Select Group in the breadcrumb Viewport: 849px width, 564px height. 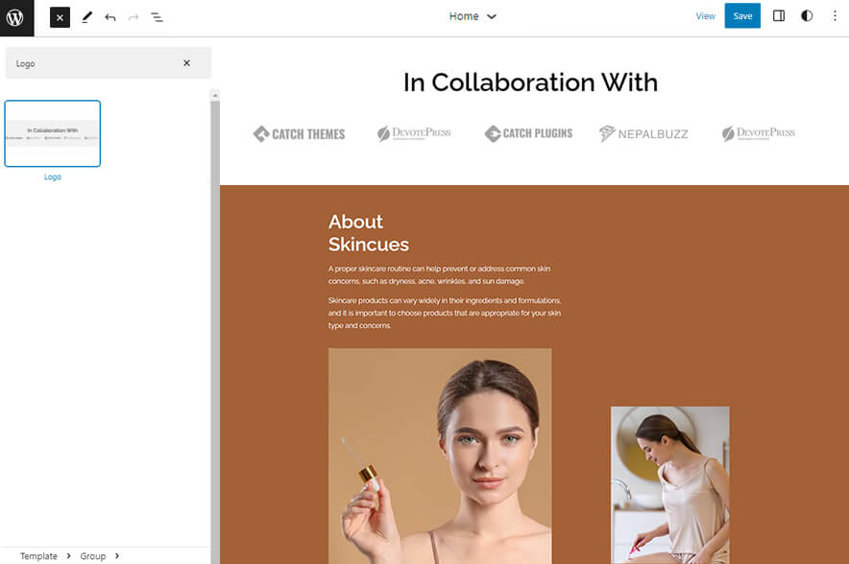pyautogui.click(x=93, y=556)
